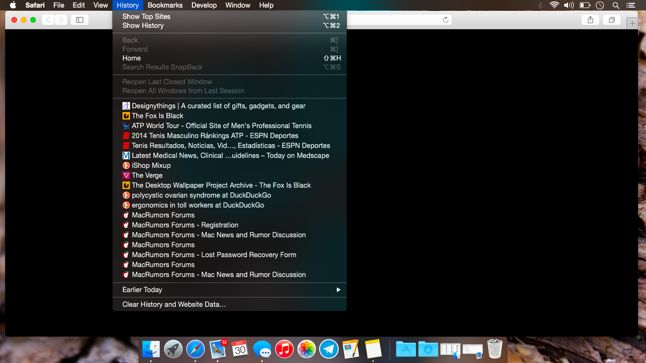Screen dimensions: 646x363
Task: Expand Earlier Today submenu
Action: click(229, 290)
